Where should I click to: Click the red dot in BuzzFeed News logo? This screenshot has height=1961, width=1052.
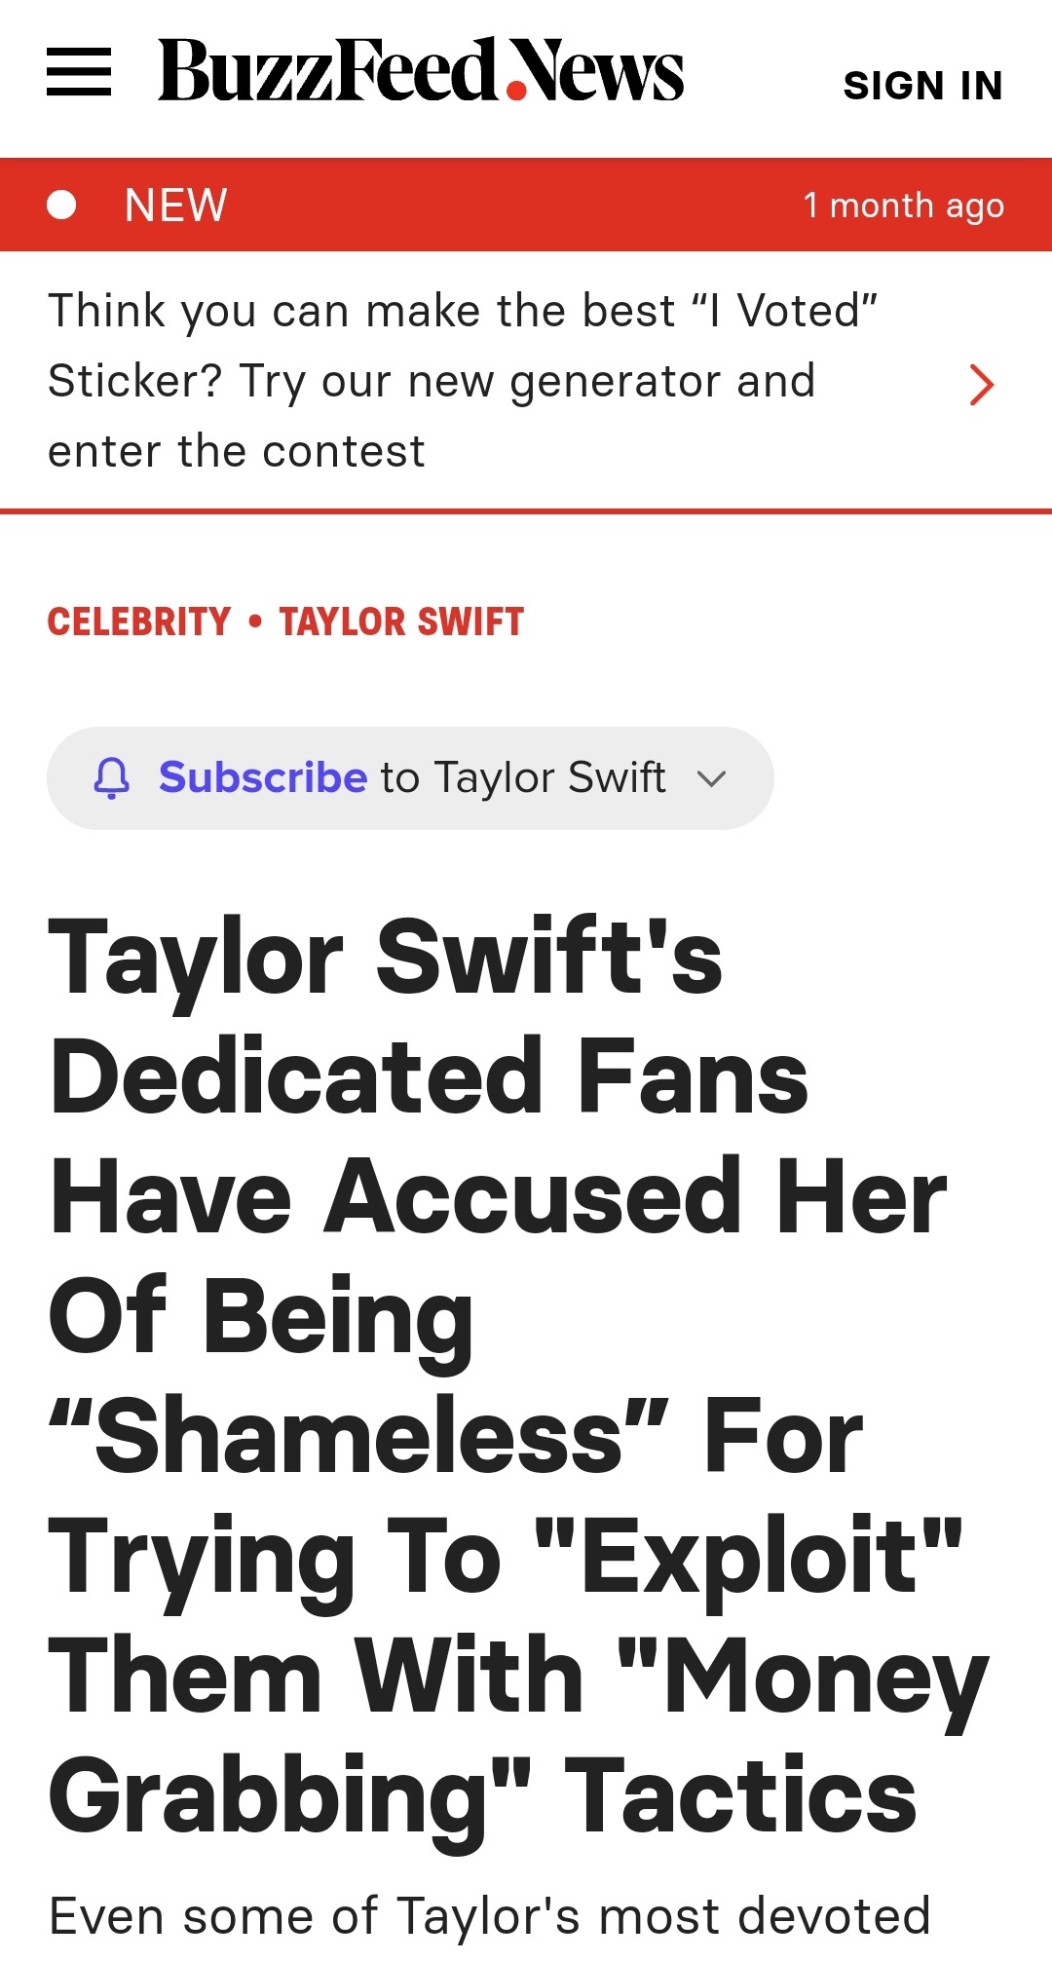(516, 92)
